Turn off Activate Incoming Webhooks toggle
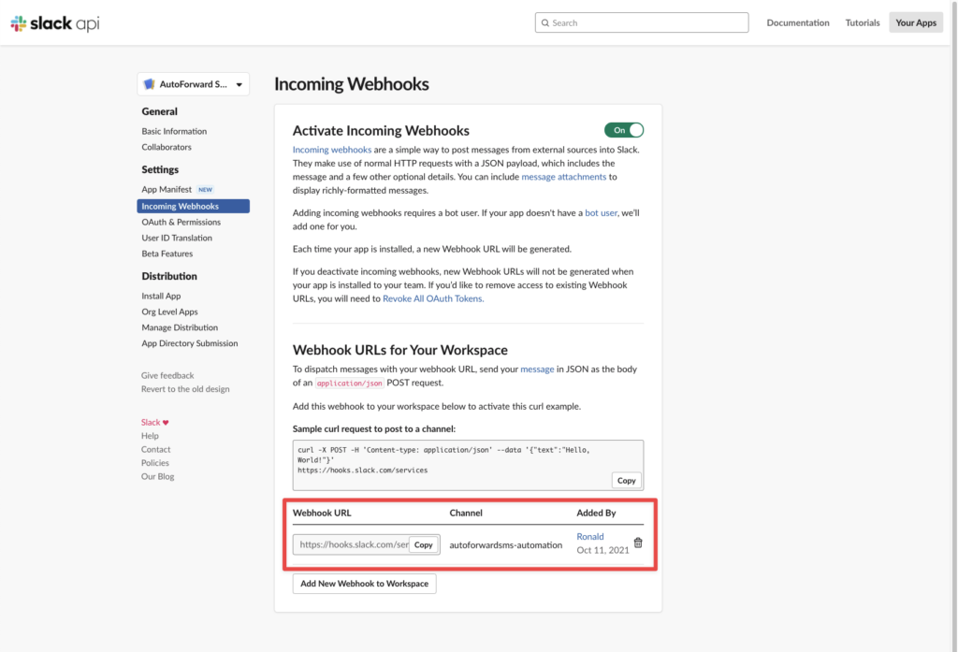The height and width of the screenshot is (652, 958). tap(624, 130)
